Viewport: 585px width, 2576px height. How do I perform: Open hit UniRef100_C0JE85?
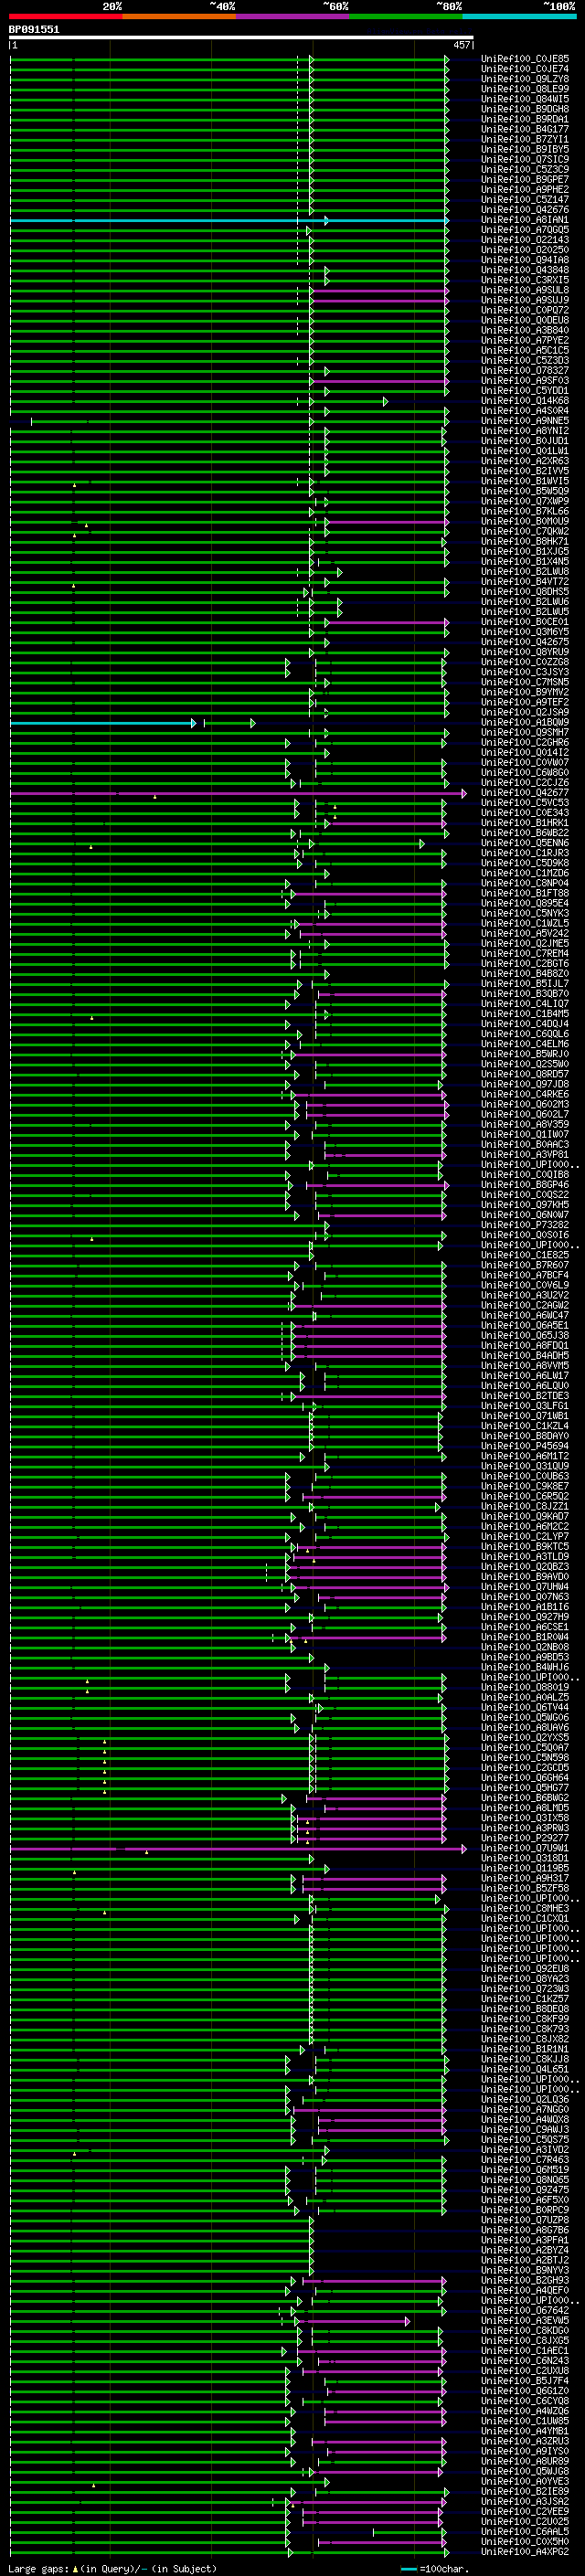[x=525, y=59]
